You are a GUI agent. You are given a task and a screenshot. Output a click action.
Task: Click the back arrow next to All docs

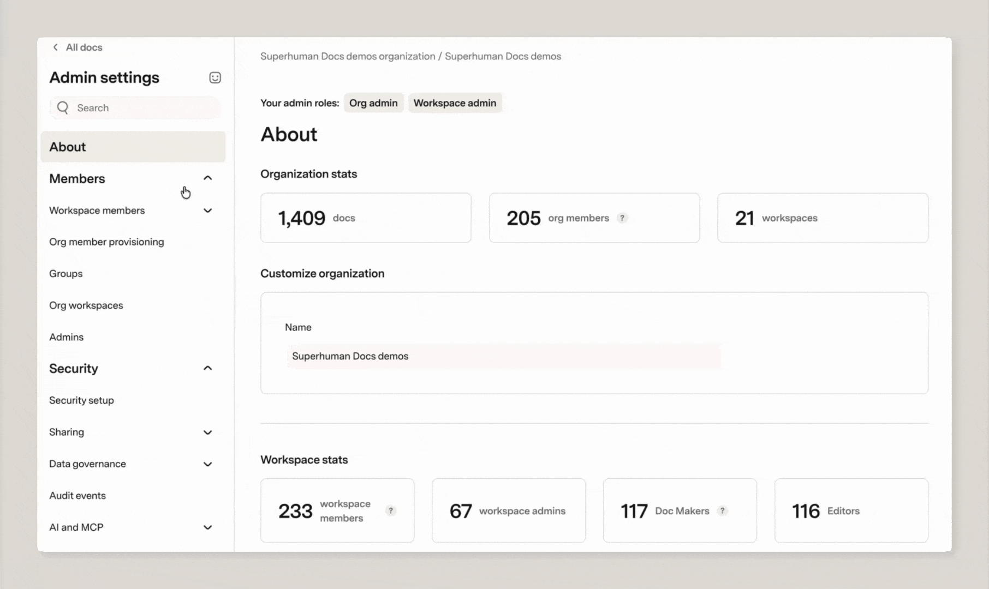pos(55,47)
